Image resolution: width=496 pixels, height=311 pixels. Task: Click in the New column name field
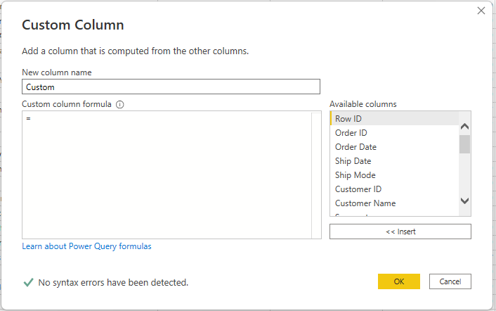(x=171, y=87)
